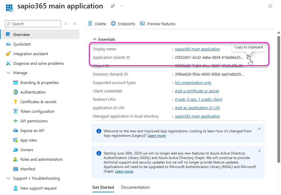Image resolution: width=281 pixels, height=195 pixels.
Task: Collapse the sidebar with double-chevron icon
Action: tap(75, 24)
